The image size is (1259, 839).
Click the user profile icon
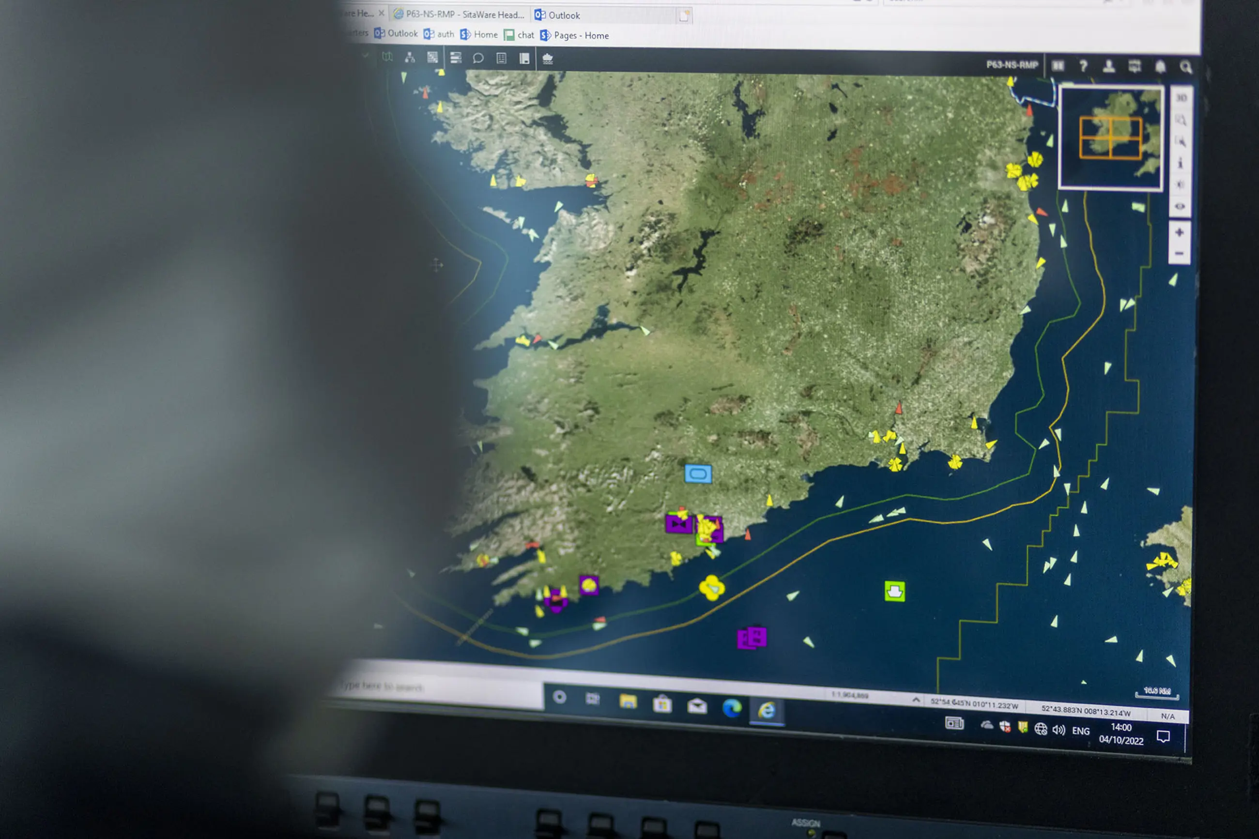click(x=1109, y=66)
